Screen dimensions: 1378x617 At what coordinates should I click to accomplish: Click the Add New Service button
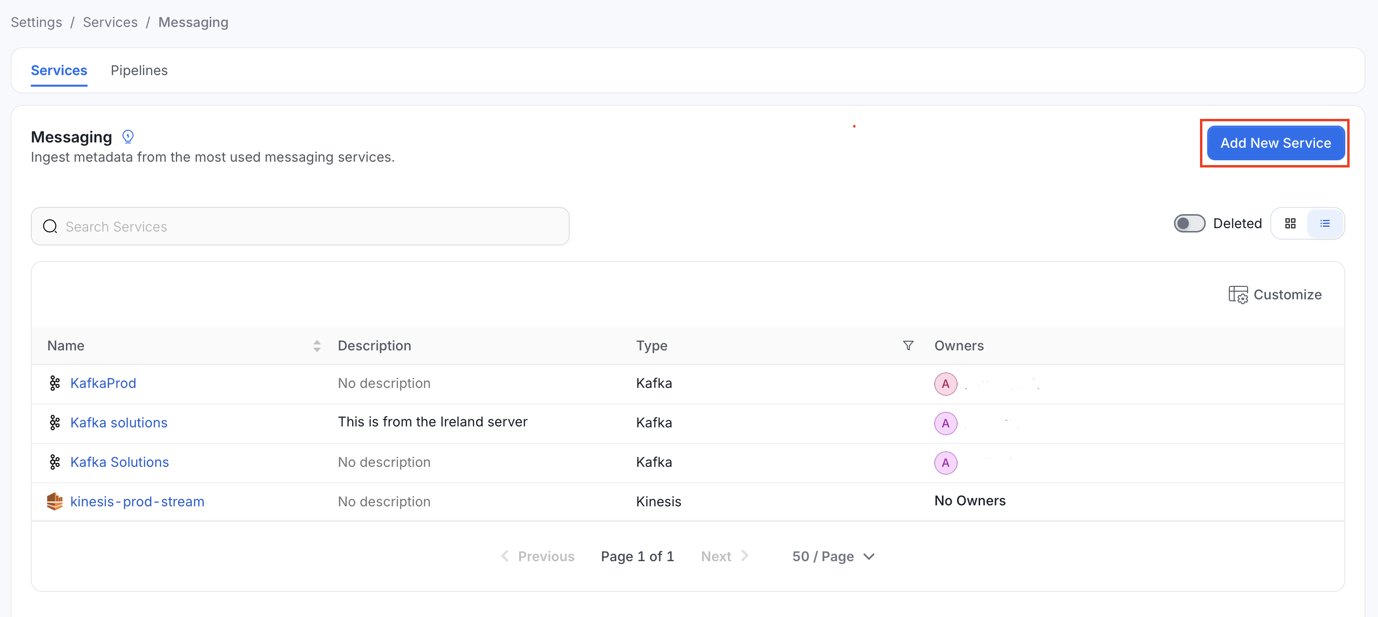point(1276,143)
